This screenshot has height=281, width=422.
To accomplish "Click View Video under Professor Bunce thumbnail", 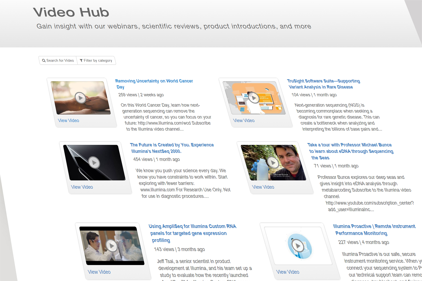I will pos(263,187).
